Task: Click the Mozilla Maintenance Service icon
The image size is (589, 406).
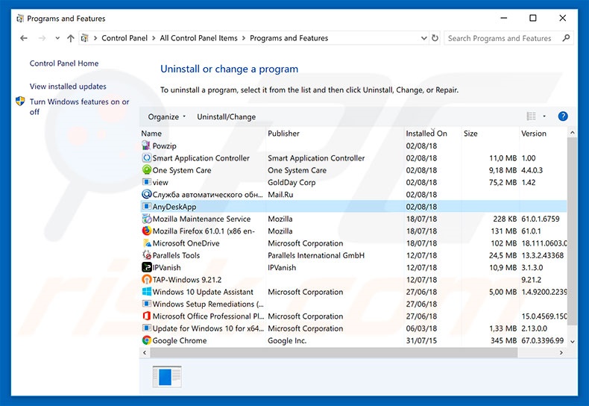Action: click(146, 219)
